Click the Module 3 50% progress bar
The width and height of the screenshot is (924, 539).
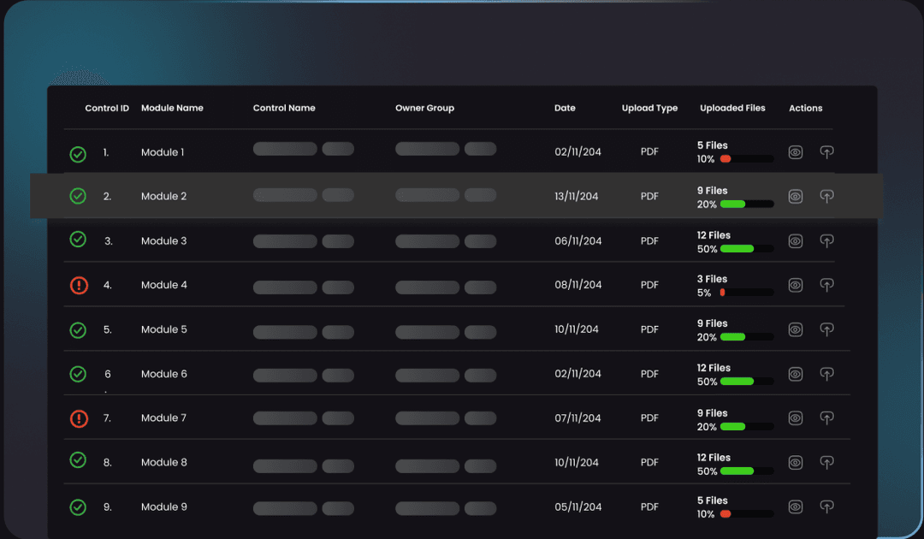(x=746, y=249)
